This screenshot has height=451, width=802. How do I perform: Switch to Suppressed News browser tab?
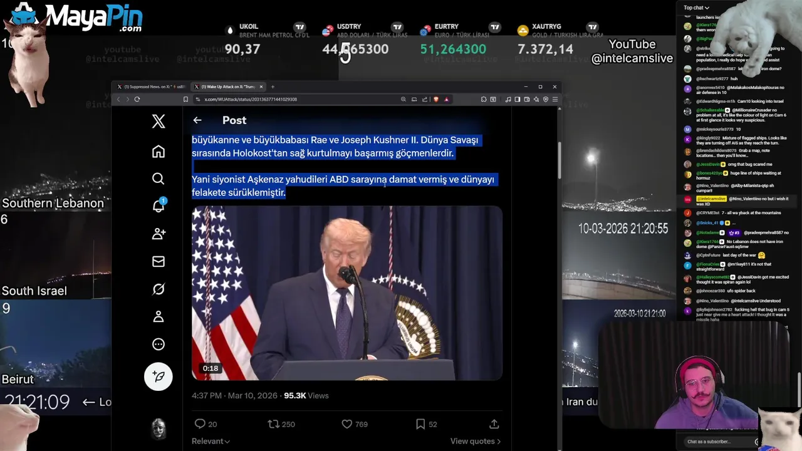point(152,87)
